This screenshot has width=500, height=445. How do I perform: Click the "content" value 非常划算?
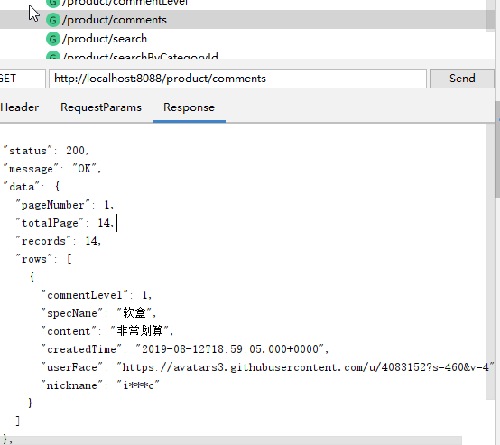pyautogui.click(x=140, y=331)
